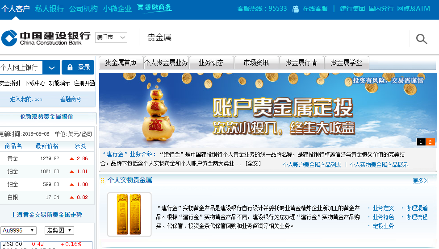Image resolution: width=439 pixels, height=249 pixels.
Task: Show banner slide 2
Action: (431, 142)
